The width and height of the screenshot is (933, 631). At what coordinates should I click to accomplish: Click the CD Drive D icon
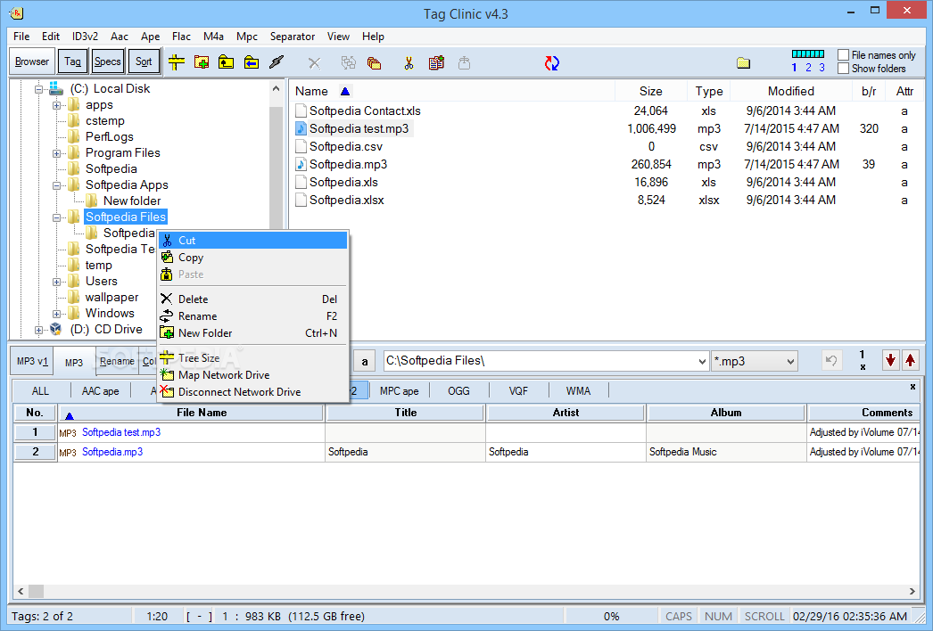point(56,329)
